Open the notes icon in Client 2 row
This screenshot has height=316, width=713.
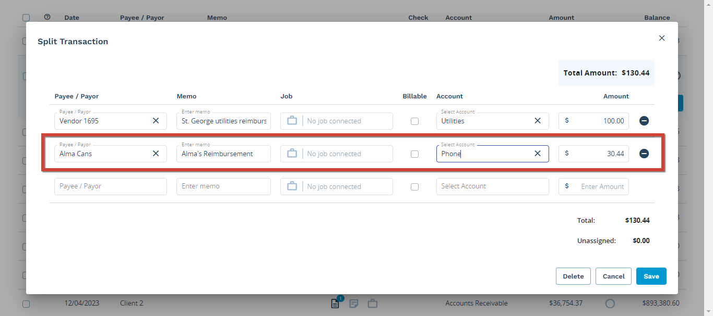coord(354,303)
